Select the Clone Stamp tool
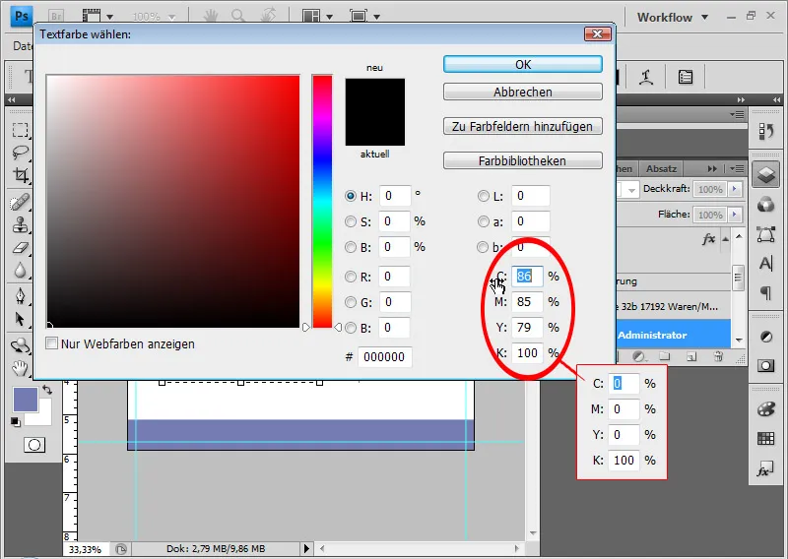788x559 pixels. [x=20, y=225]
